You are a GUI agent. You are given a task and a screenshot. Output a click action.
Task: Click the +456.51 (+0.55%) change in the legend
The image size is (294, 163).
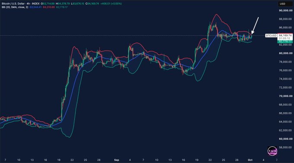pyautogui.click(x=111, y=3)
